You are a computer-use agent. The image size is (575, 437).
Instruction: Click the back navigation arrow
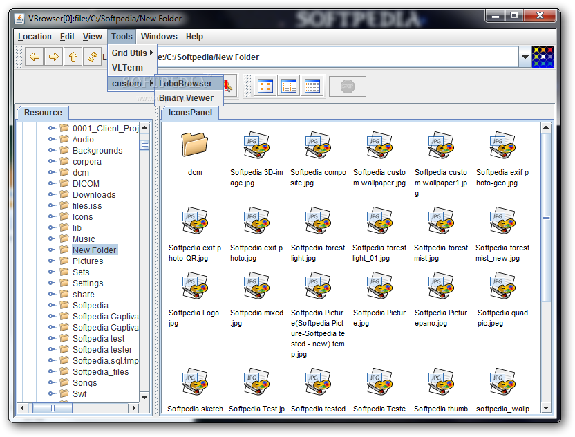[35, 57]
